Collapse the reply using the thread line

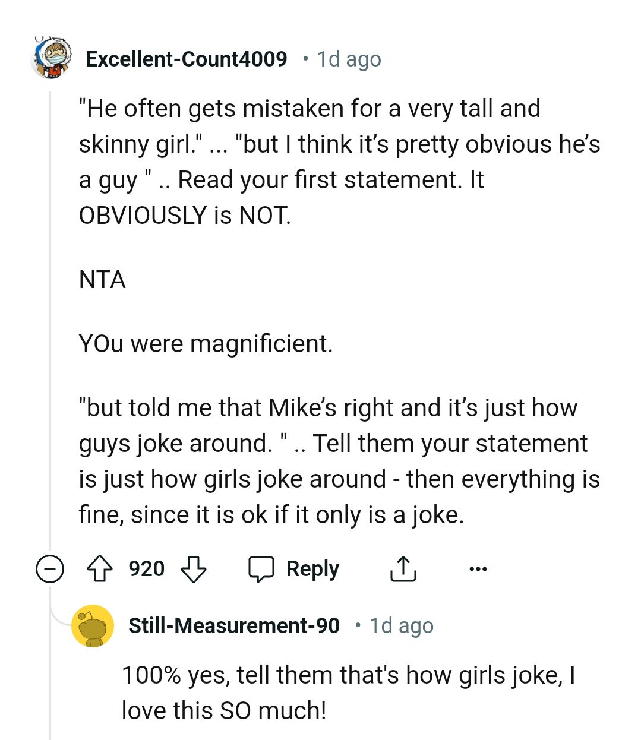click(49, 683)
